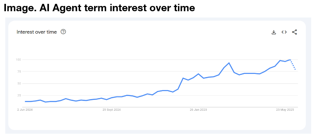Click the AI Agent term interest title
314x137 pixels.
click(99, 8)
